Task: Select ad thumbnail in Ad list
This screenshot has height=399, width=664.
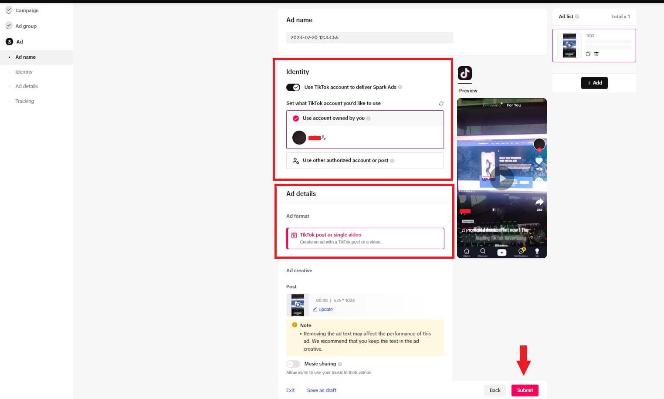Action: [569, 45]
